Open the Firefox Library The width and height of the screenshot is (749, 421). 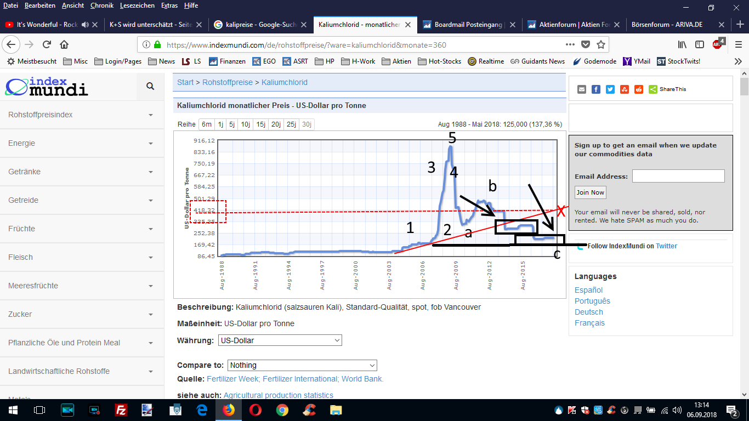pos(683,44)
